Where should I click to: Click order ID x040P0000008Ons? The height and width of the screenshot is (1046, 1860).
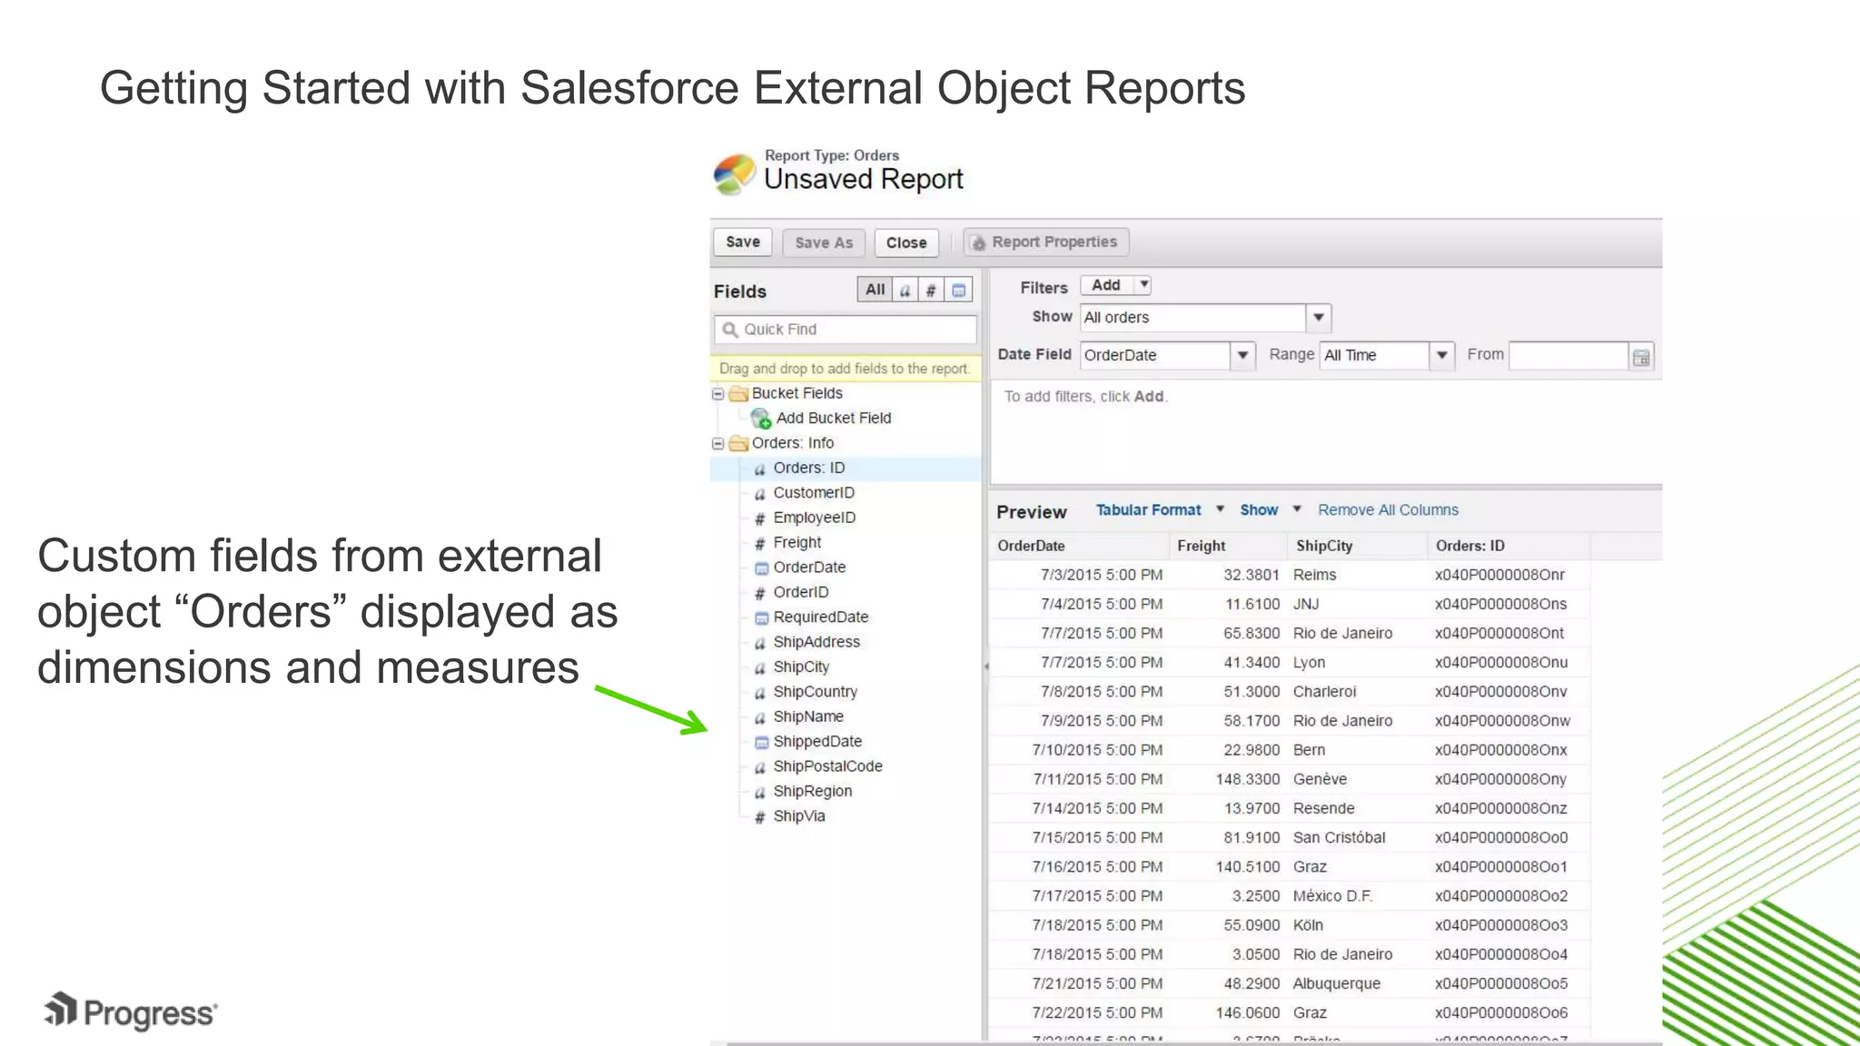(x=1500, y=604)
